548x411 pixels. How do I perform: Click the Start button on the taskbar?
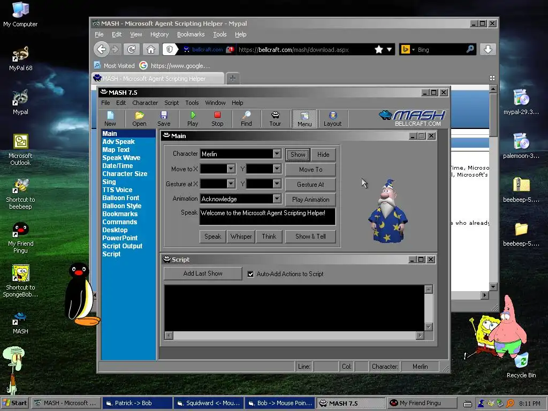pos(14,403)
